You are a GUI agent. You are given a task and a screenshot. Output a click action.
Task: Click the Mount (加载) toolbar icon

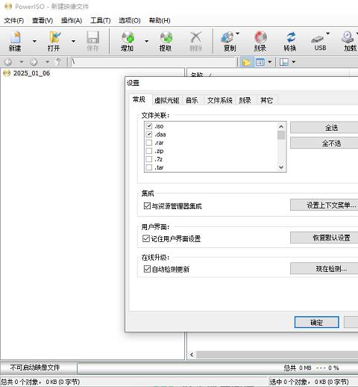pyautogui.click(x=350, y=41)
